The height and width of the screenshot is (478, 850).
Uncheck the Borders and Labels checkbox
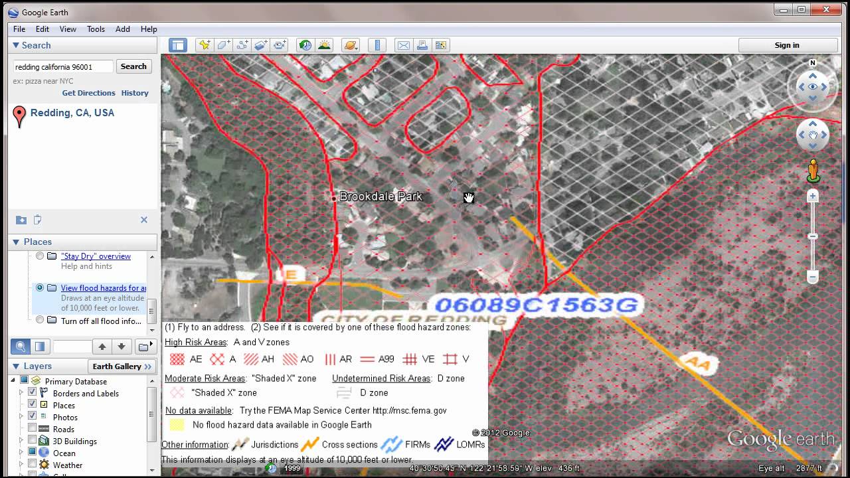point(32,393)
